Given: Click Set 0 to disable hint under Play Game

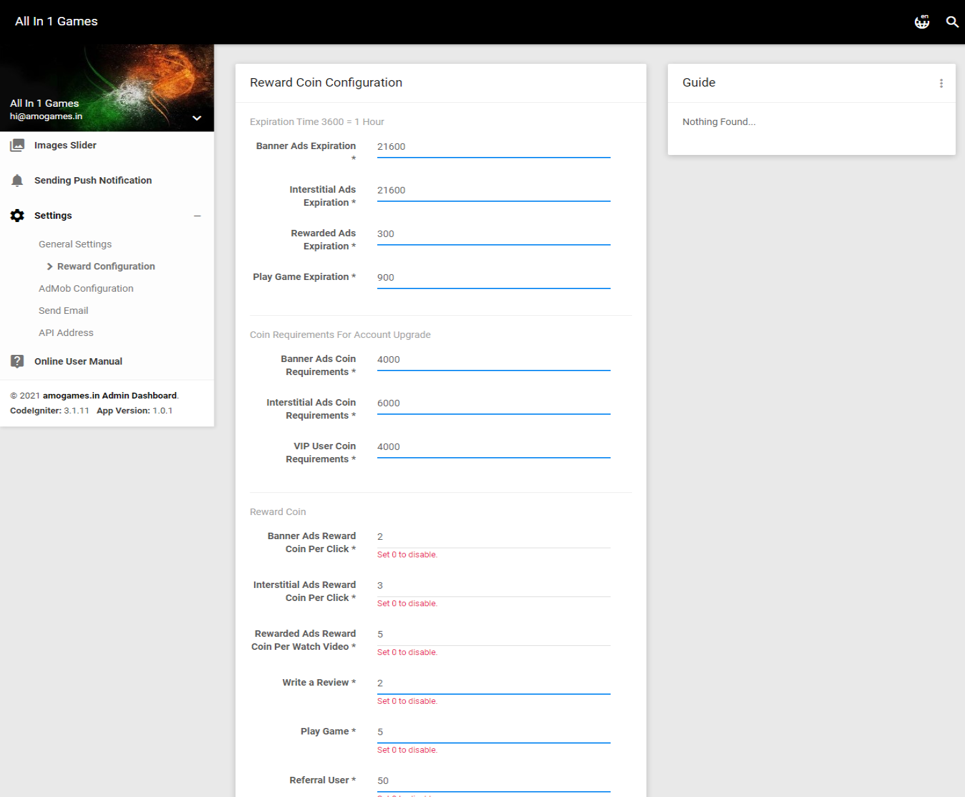Looking at the screenshot, I should click(407, 750).
